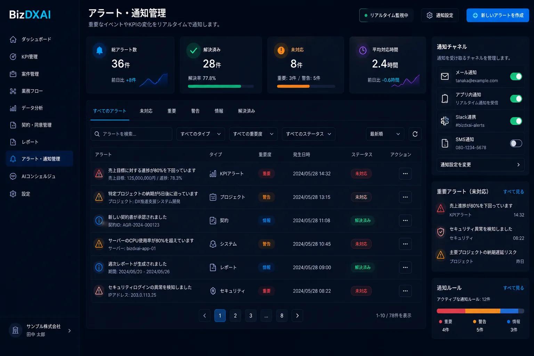Open the アラート・通知管理 bell icon in sidebar

13,159
